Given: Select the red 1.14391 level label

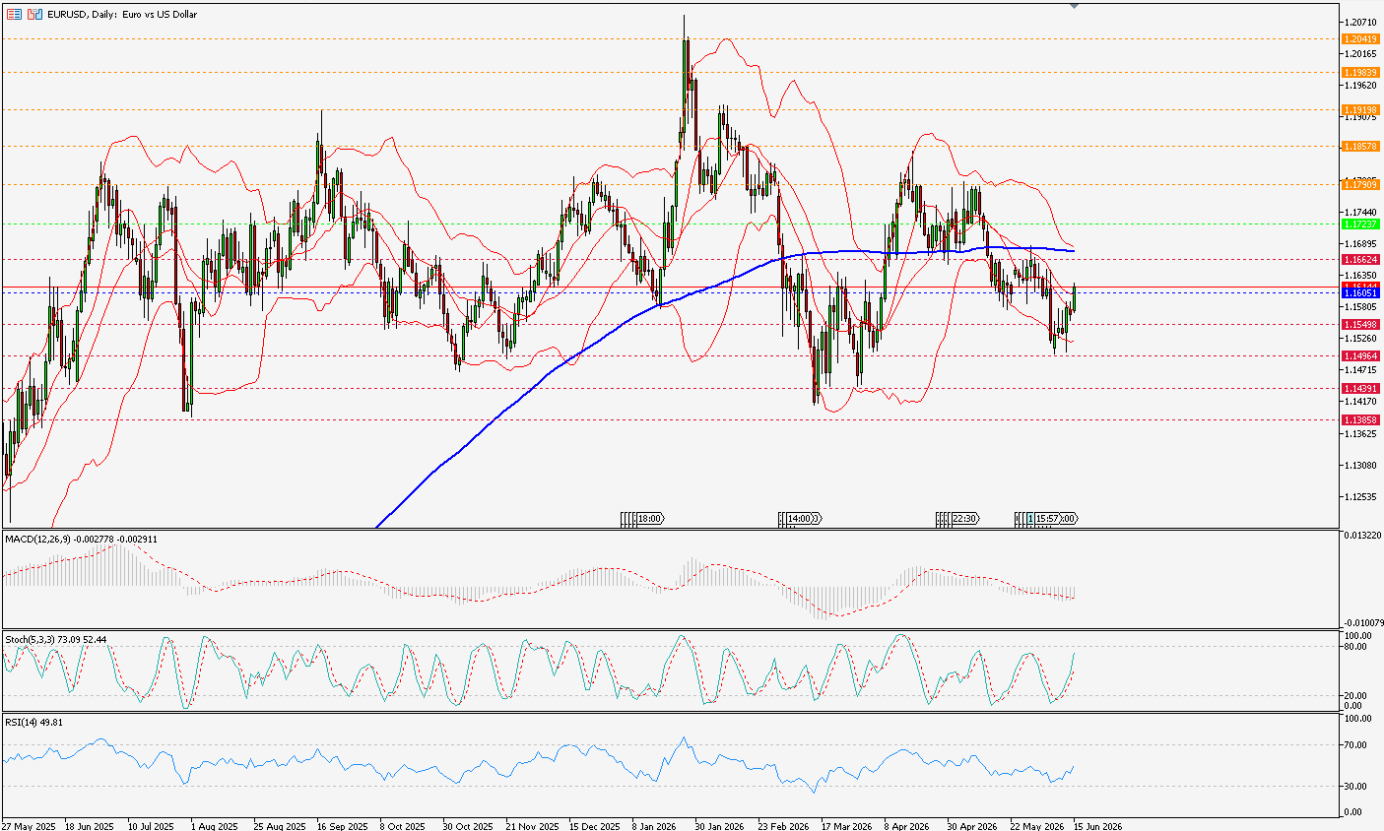Looking at the screenshot, I should (1360, 388).
